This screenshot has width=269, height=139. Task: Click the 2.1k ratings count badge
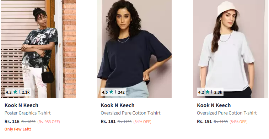click(26, 92)
